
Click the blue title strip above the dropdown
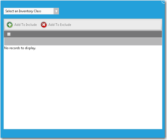(83, 4)
